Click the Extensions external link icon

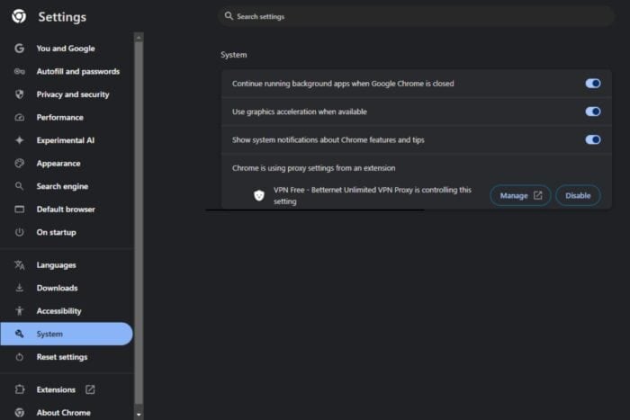coord(90,389)
